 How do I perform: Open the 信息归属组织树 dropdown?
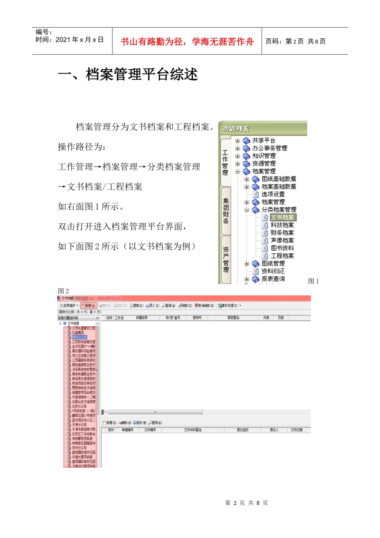[97, 318]
